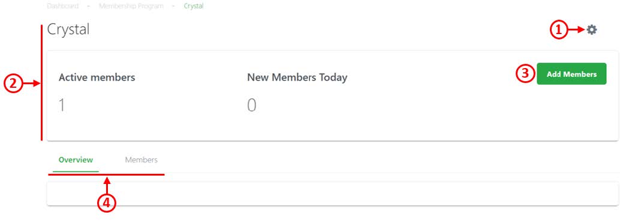This screenshot has width=620, height=221.
Task: Click the Add Members button
Action: click(571, 73)
